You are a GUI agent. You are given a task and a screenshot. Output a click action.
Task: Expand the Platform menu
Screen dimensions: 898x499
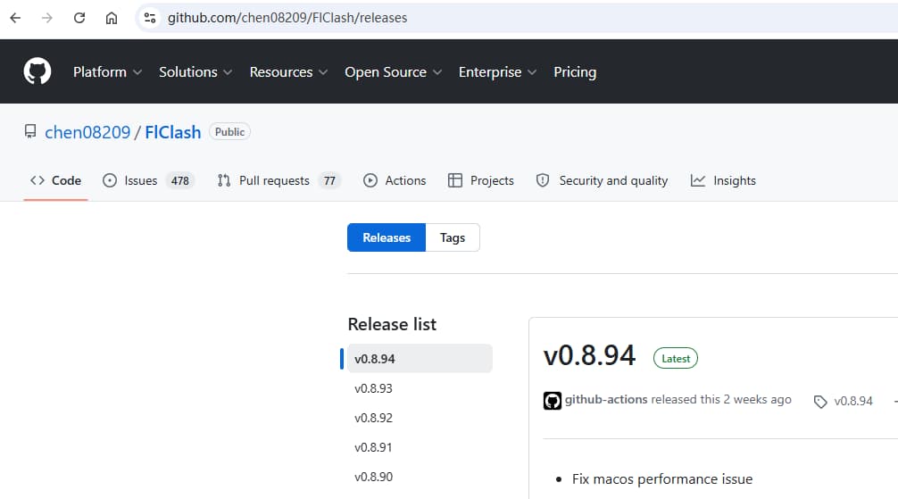107,71
